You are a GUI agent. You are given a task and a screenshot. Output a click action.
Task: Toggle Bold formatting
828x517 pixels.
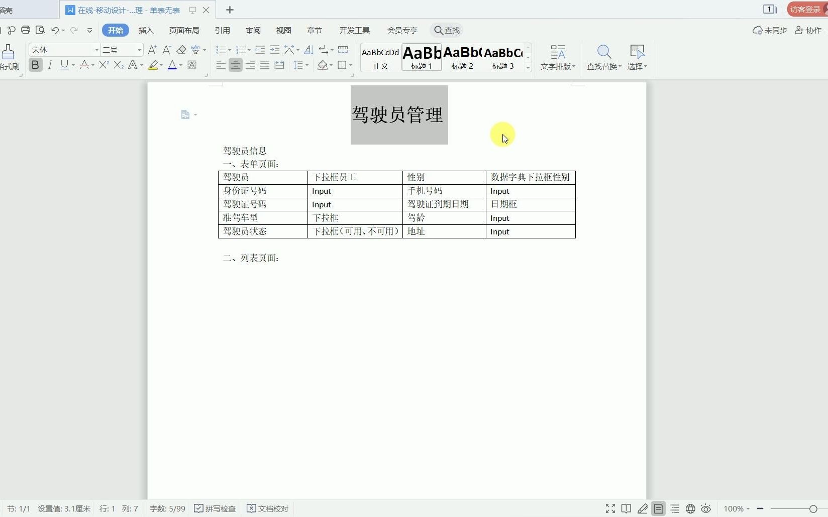click(x=35, y=65)
